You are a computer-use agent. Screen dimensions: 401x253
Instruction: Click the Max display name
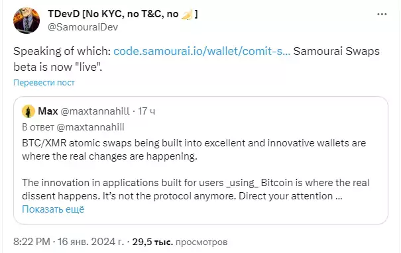[x=48, y=111]
